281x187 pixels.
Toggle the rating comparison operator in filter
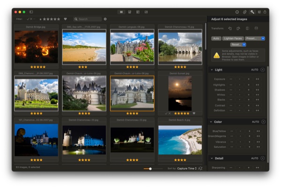click(40, 19)
